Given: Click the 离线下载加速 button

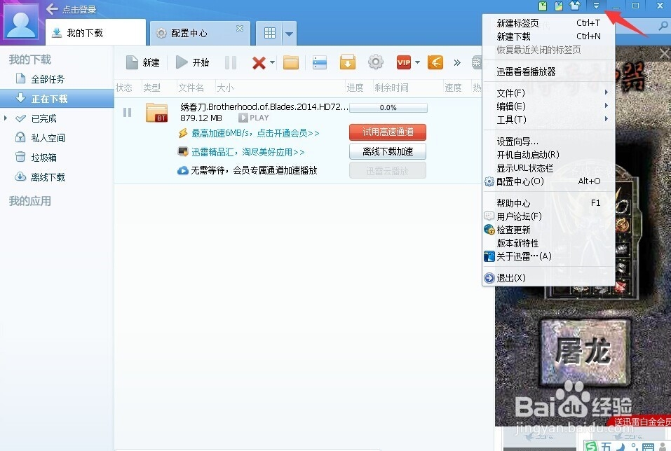Looking at the screenshot, I should click(x=388, y=151).
